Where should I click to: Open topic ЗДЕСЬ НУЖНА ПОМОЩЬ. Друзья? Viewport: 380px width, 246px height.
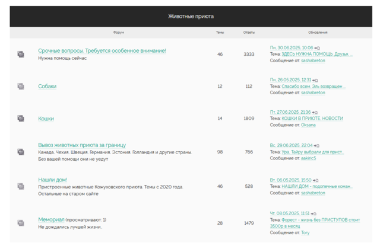pyautogui.click(x=317, y=54)
